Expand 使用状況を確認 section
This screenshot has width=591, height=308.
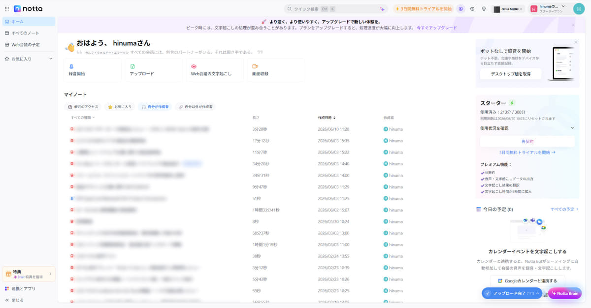(x=527, y=128)
